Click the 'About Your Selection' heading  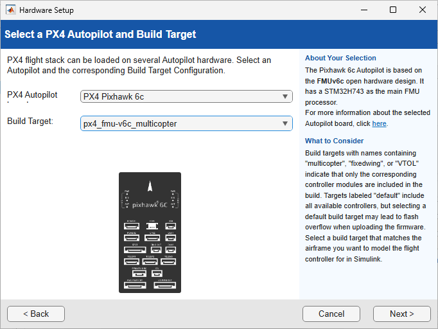[x=340, y=58]
